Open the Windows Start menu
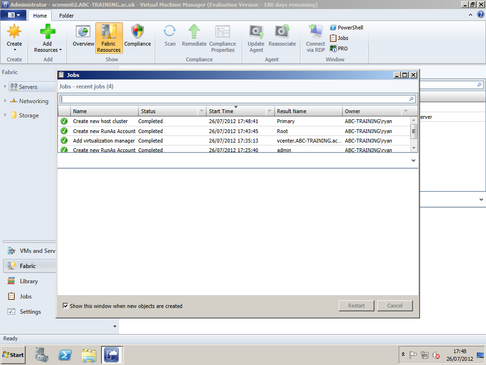This screenshot has width=486, height=365. pyautogui.click(x=13, y=355)
